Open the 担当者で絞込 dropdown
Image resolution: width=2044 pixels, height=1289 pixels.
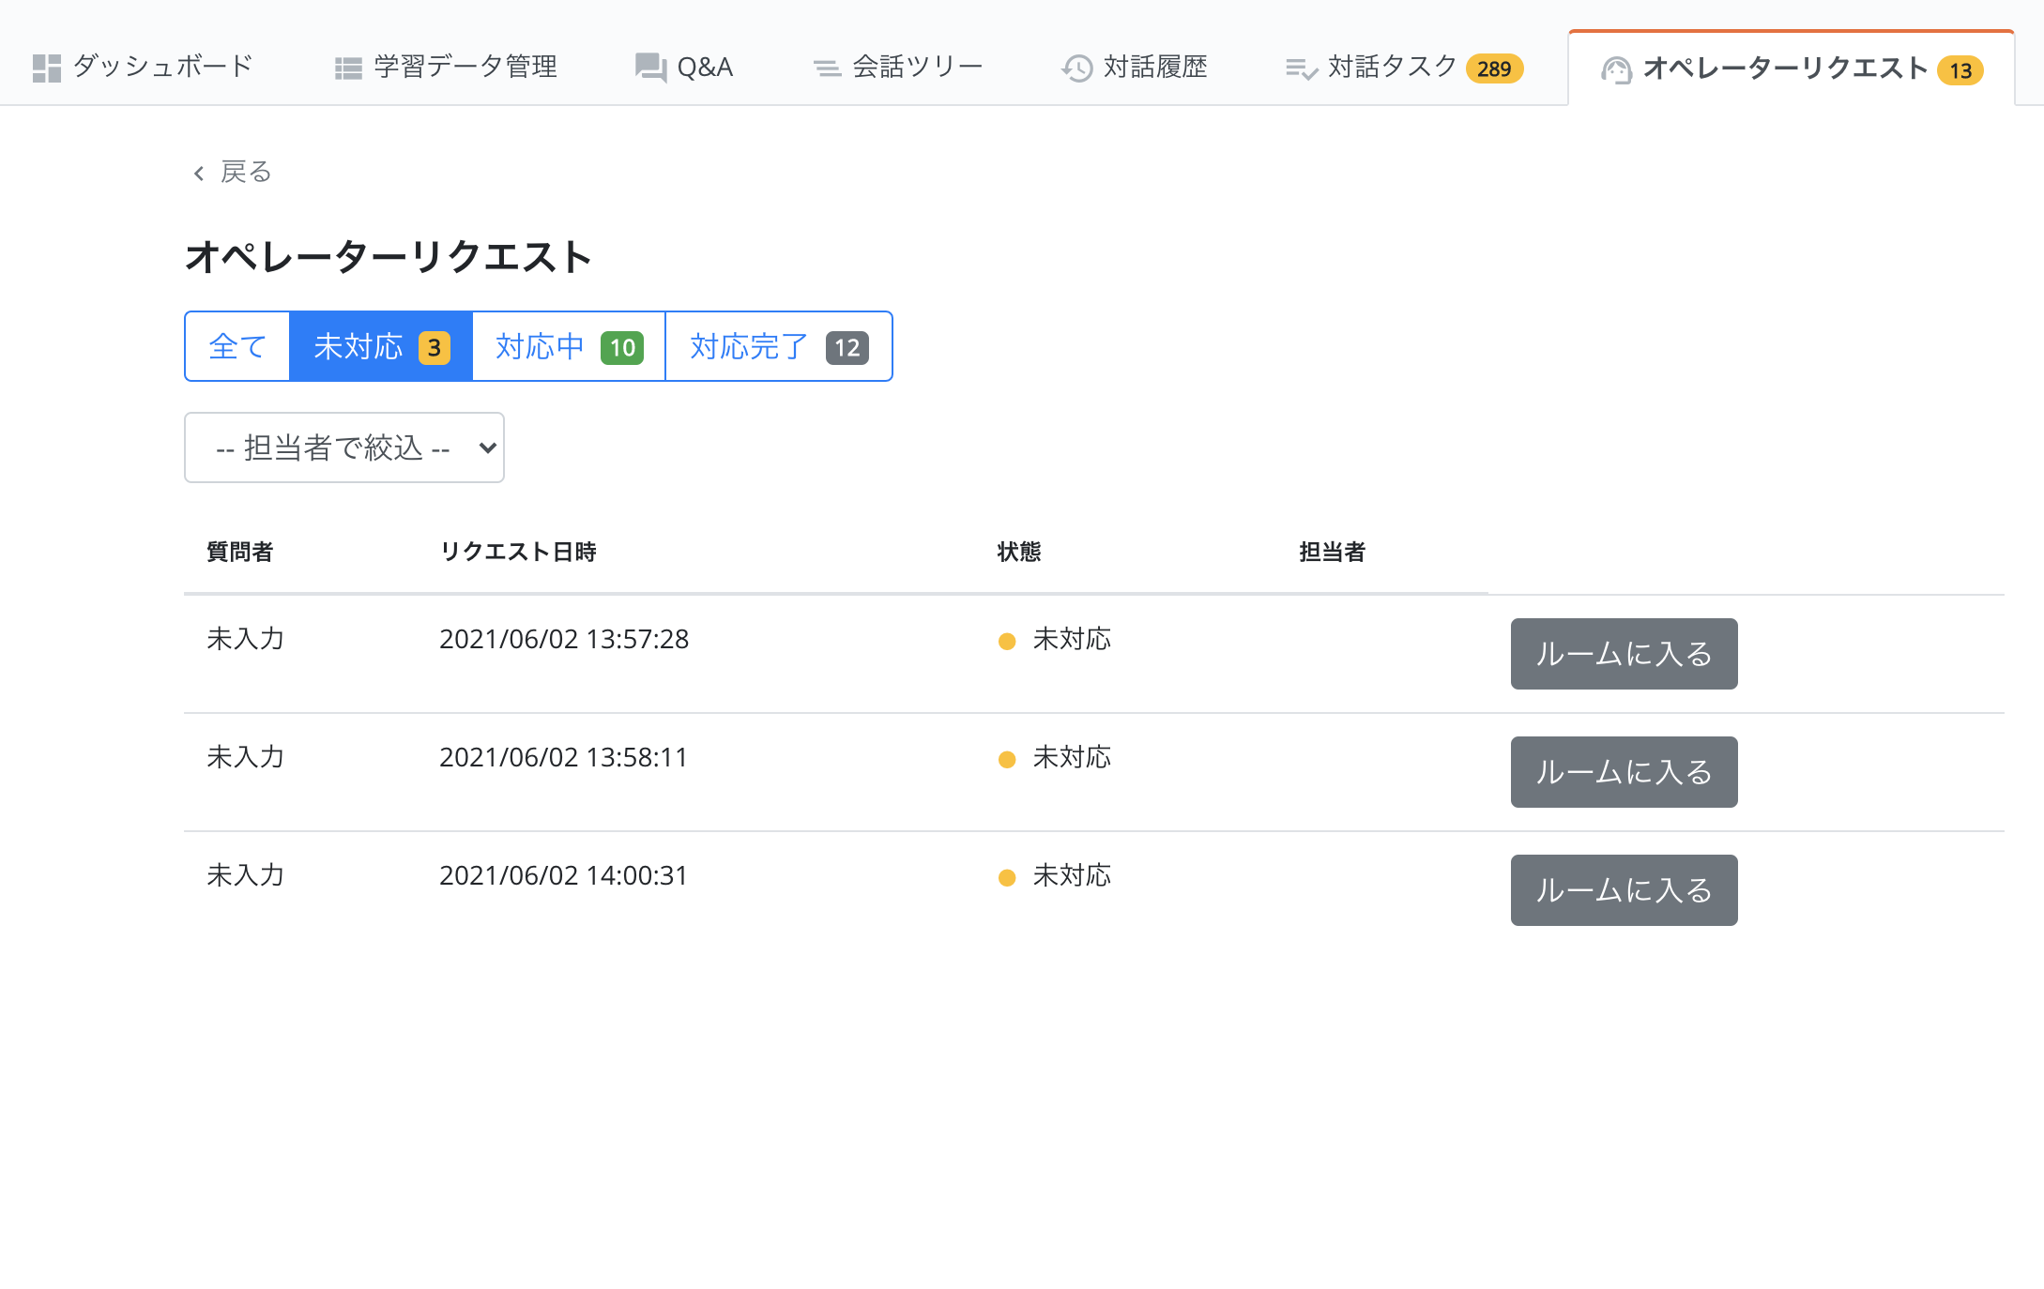(344, 447)
